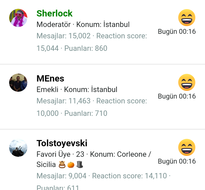Screen dimensions: 205x190
Task: Click Sherlock's reaction timestamp Bugün 00:16
Action: [177, 32]
